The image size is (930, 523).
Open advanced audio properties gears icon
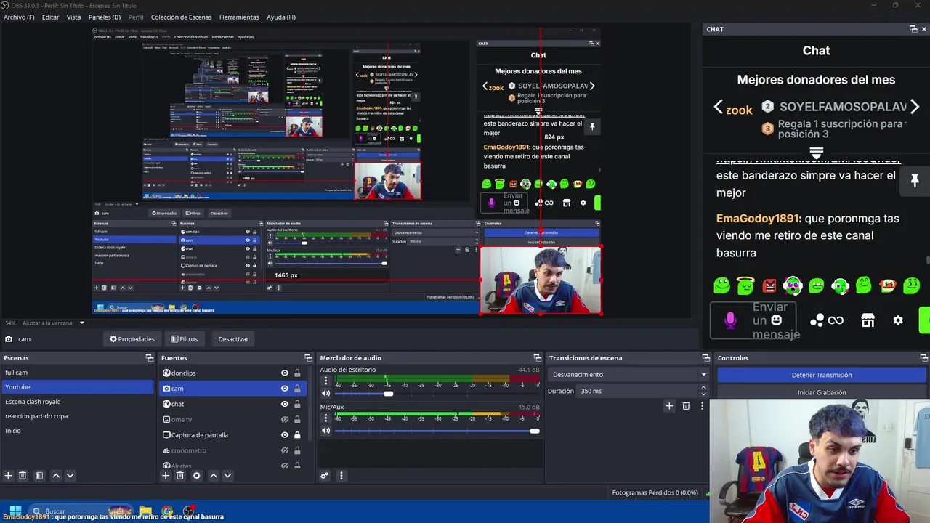point(325,476)
